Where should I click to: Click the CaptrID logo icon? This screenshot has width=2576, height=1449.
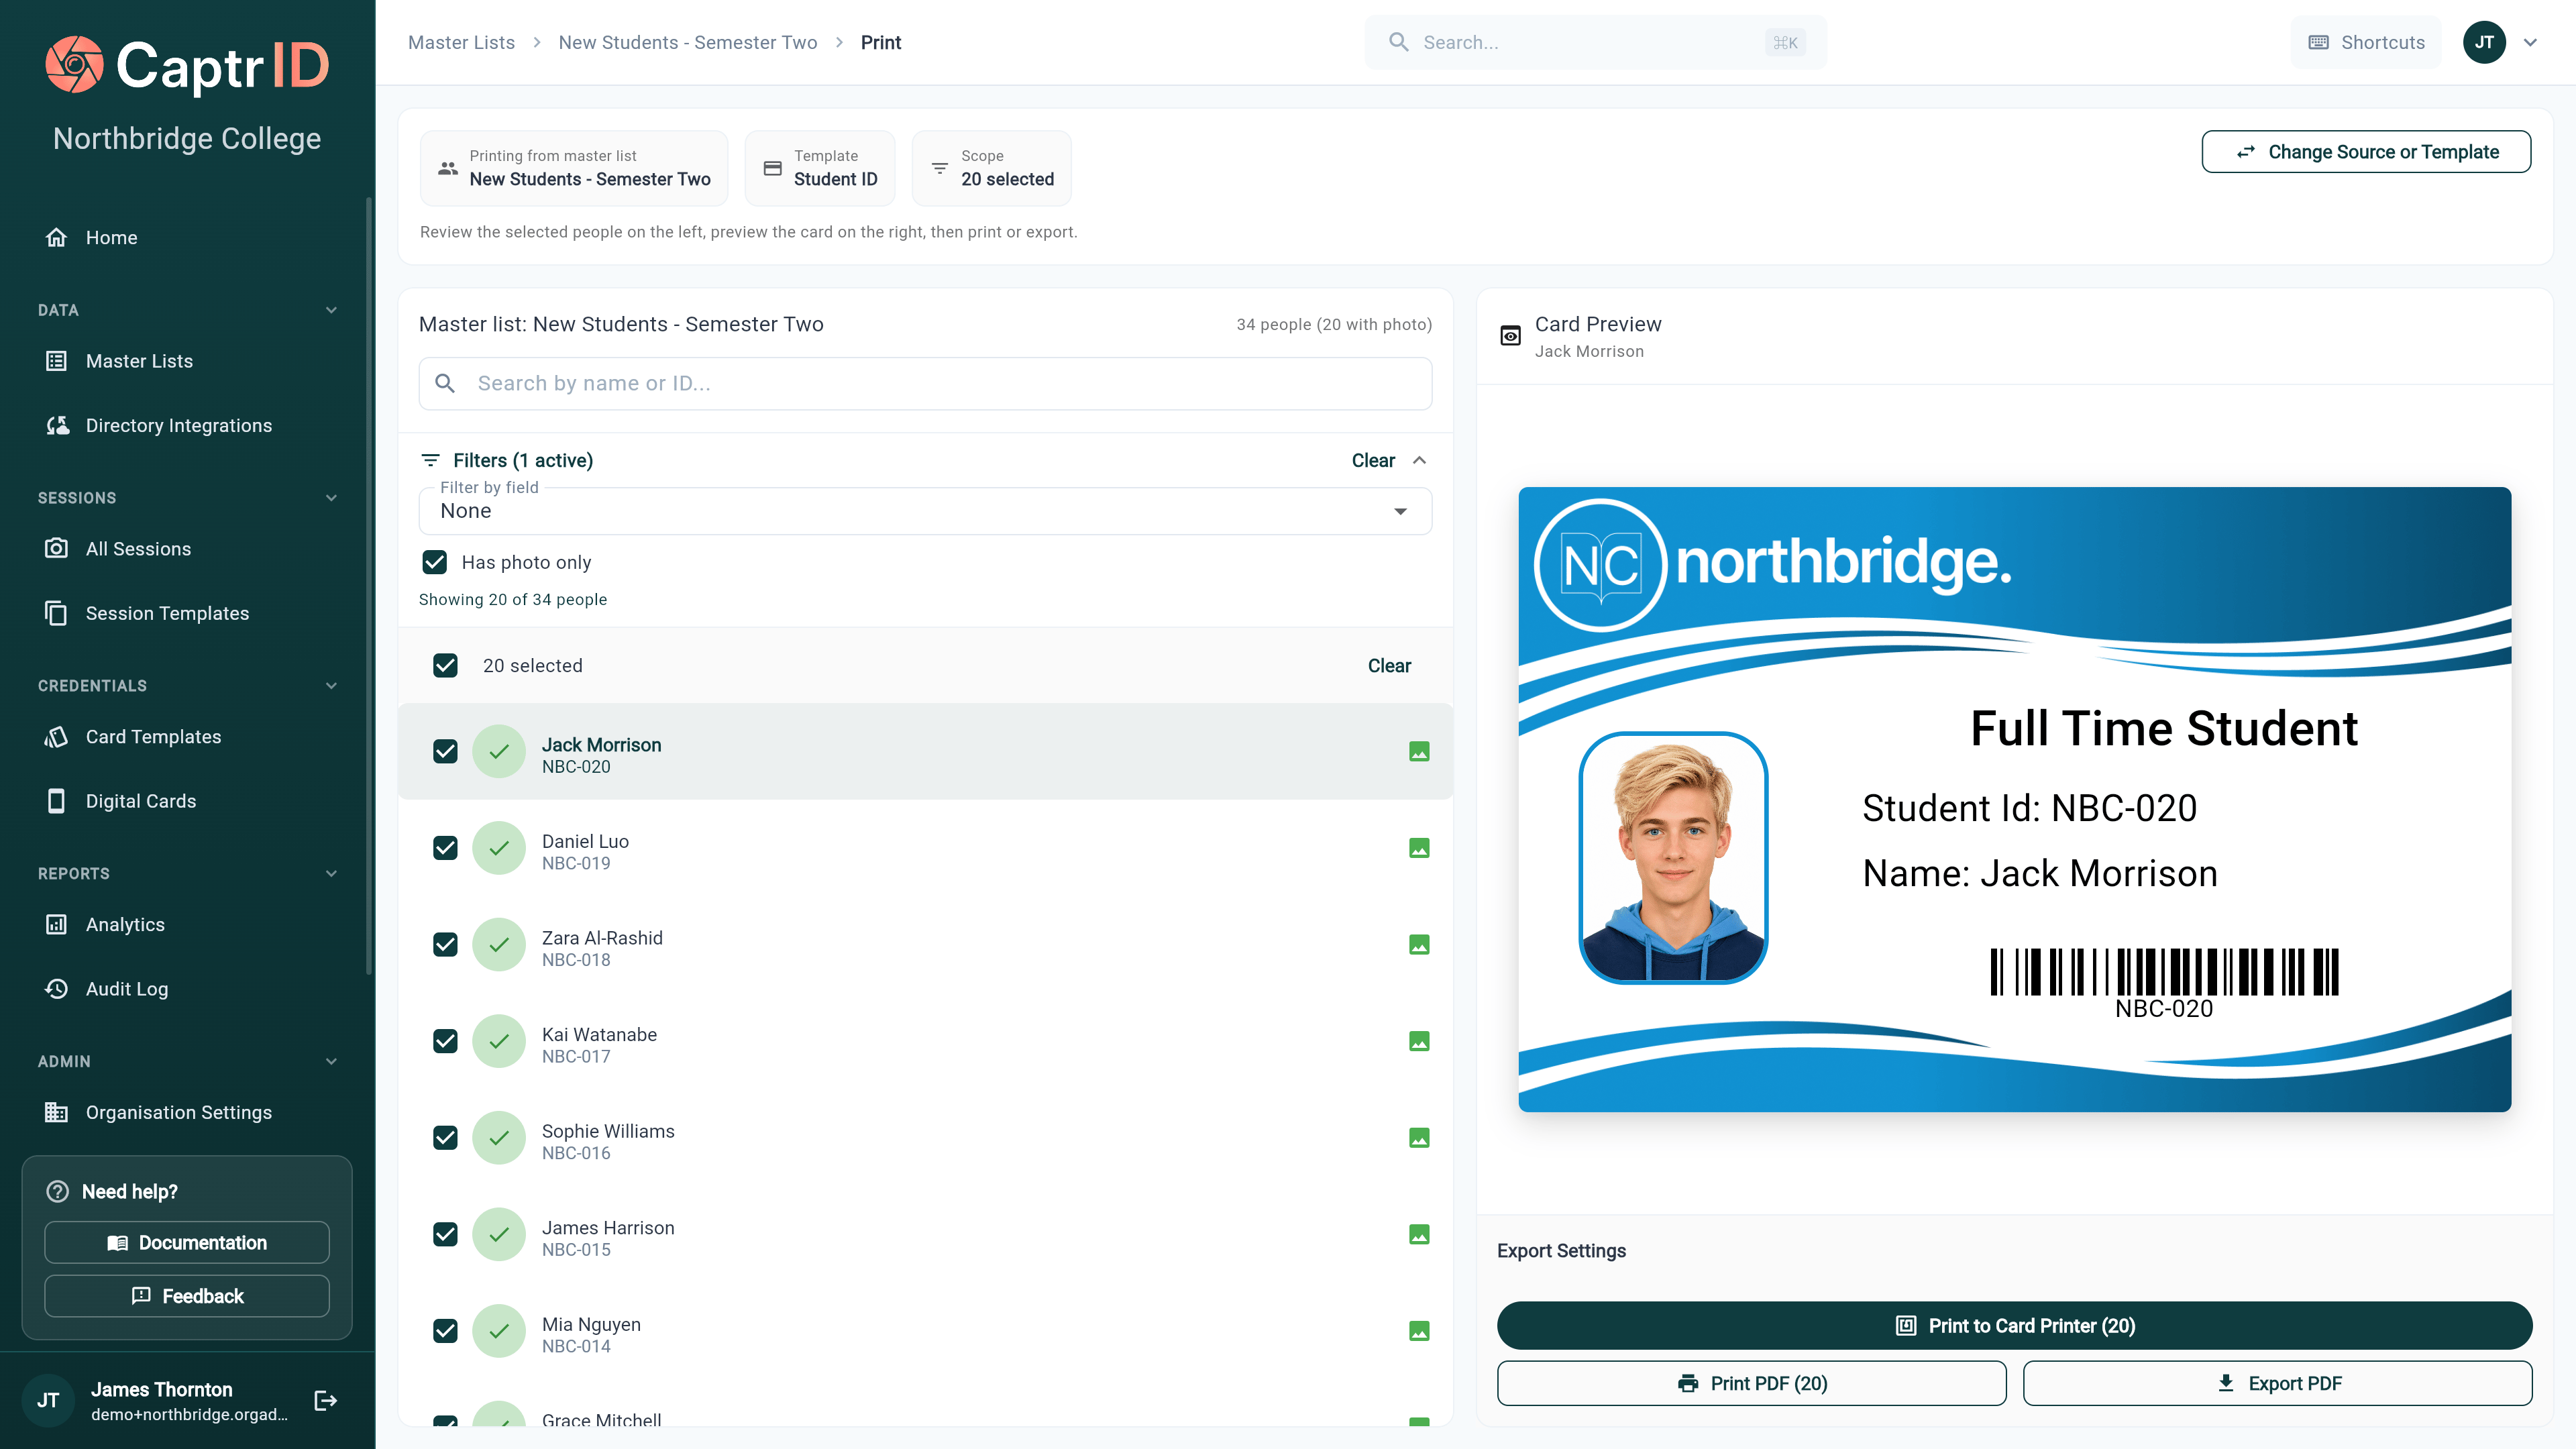[x=74, y=65]
